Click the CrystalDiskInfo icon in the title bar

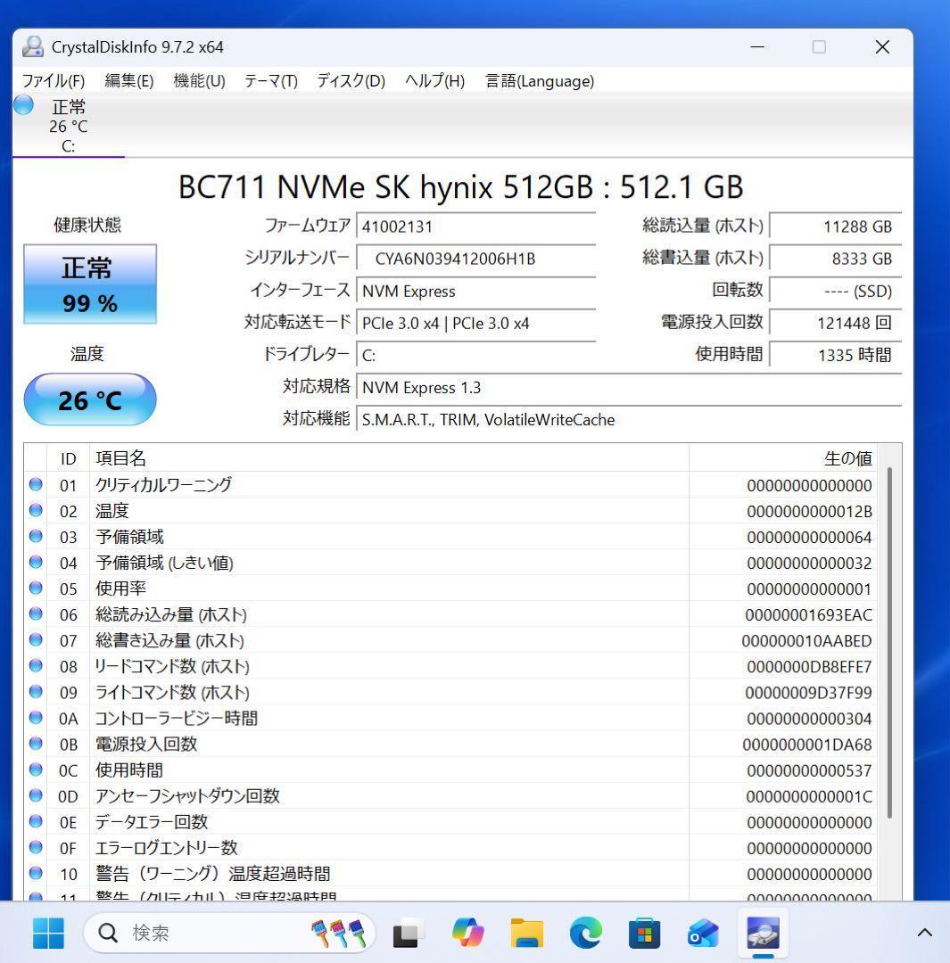pos(33,46)
